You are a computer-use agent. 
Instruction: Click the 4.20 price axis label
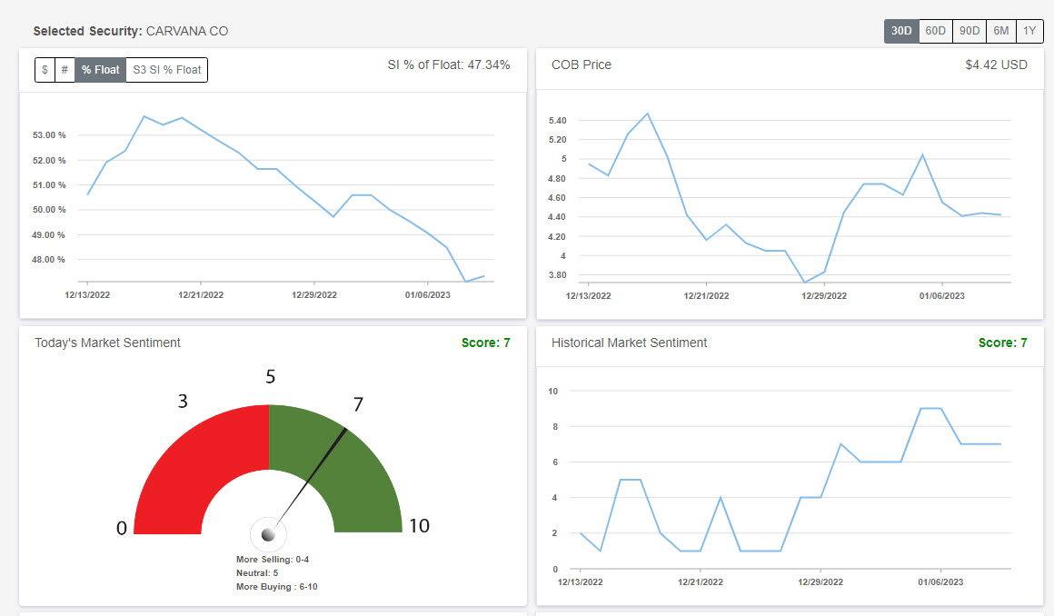[557, 237]
